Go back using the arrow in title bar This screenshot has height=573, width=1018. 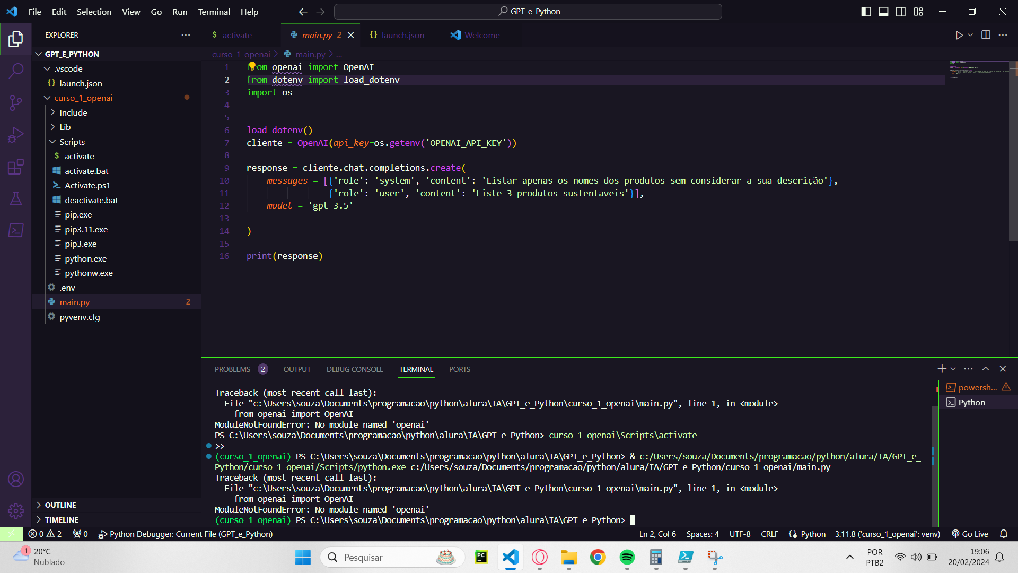[x=303, y=12]
